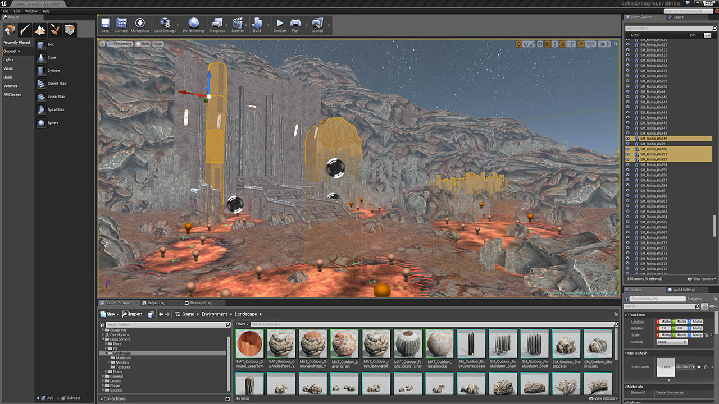Image resolution: width=719 pixels, height=404 pixels.
Task: Switch to the Layers tab
Action: (678, 17)
